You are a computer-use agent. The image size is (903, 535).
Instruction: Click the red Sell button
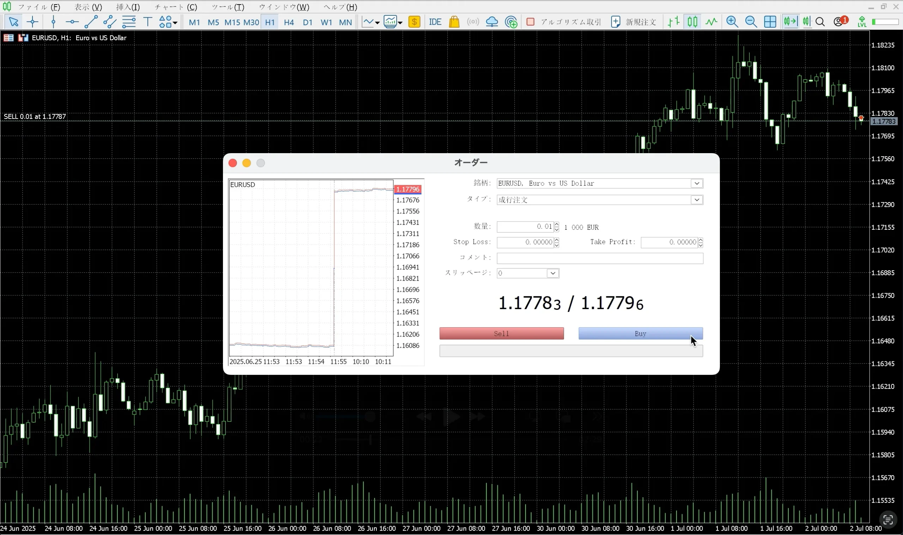pos(502,333)
